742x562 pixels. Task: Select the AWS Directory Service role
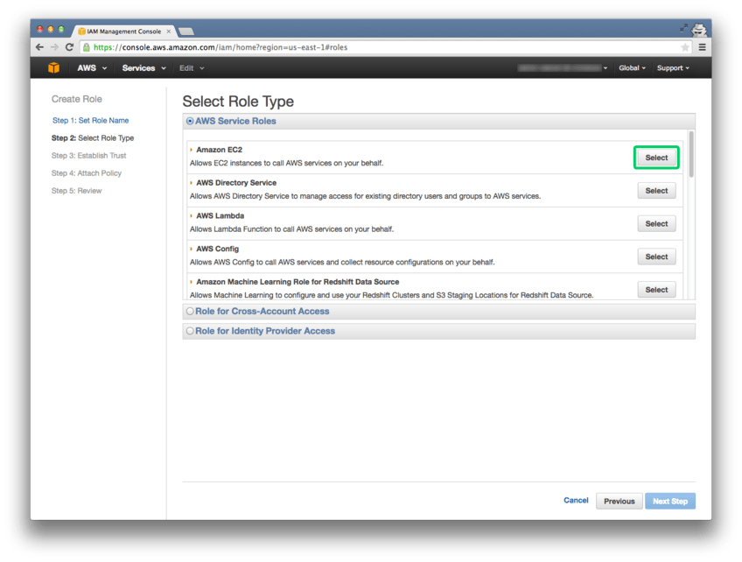656,191
